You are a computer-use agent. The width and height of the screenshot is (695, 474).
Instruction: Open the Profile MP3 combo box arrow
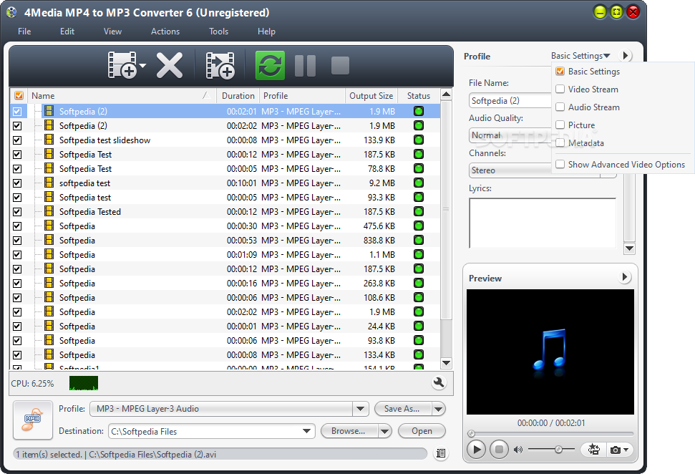(x=360, y=408)
